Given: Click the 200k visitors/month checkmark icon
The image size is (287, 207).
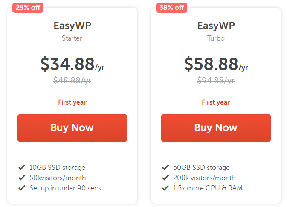Looking at the screenshot, I should coord(165,178).
